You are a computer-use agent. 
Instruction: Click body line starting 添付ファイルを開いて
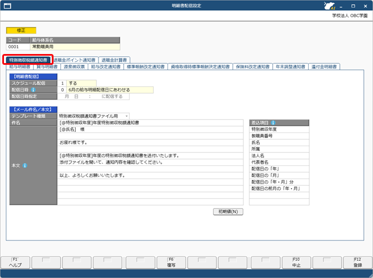[x=150, y=163]
